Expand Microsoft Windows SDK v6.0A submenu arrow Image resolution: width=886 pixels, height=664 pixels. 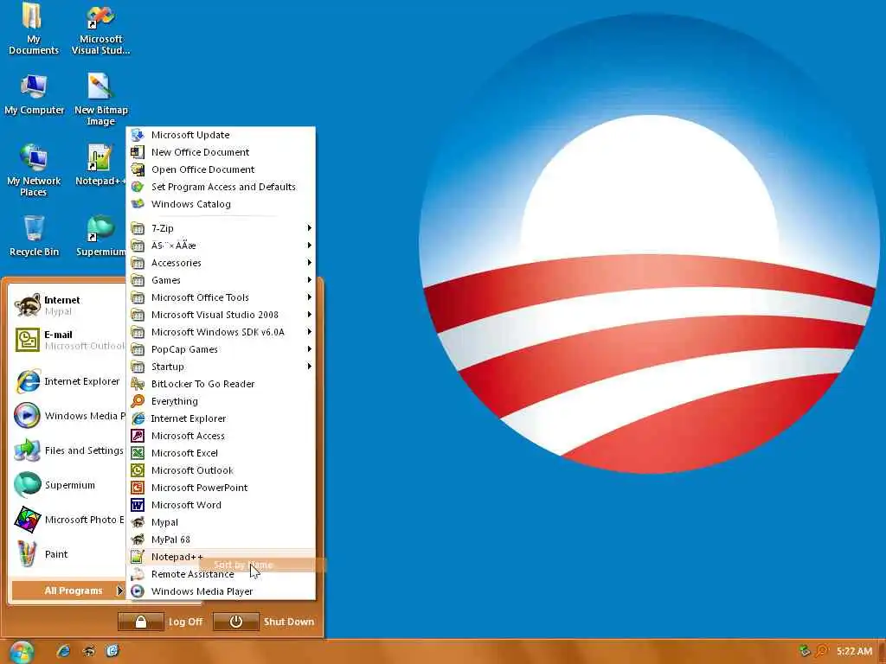pyautogui.click(x=309, y=332)
